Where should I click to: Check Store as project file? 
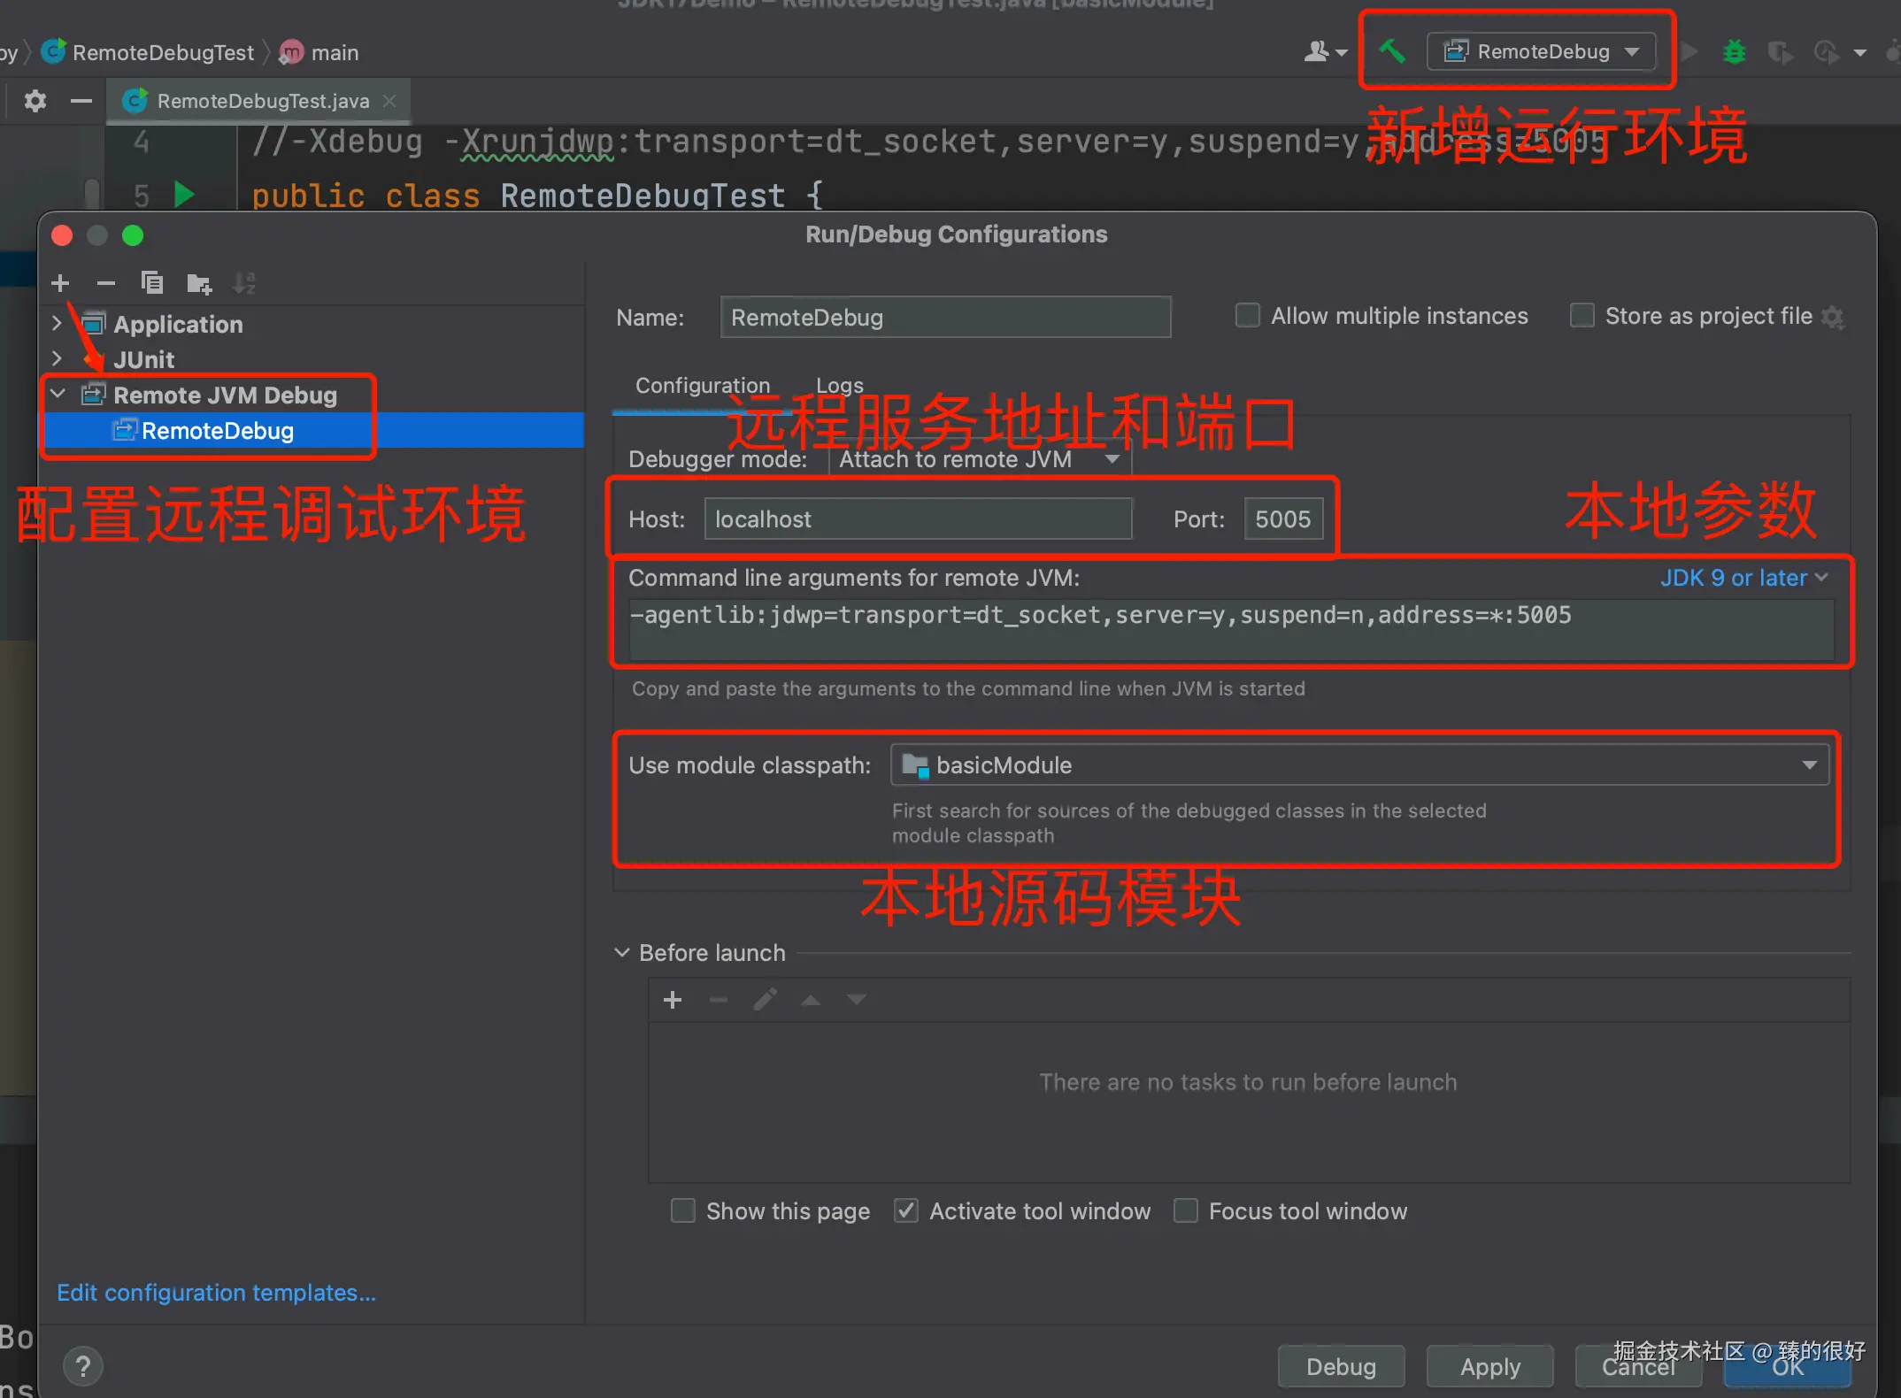click(1582, 315)
